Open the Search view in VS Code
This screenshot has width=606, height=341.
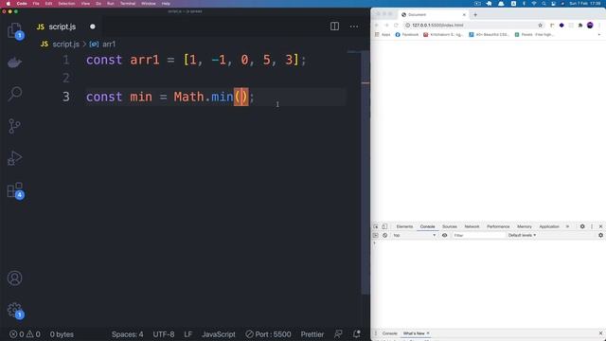point(15,94)
